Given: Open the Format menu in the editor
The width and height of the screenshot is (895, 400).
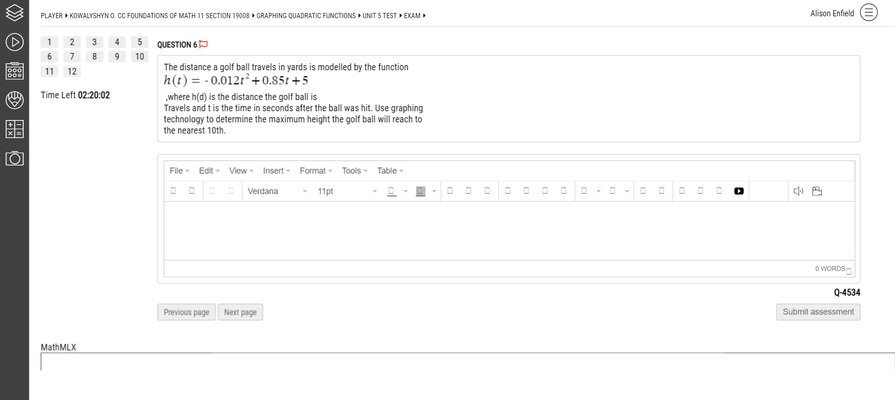Looking at the screenshot, I should point(316,171).
